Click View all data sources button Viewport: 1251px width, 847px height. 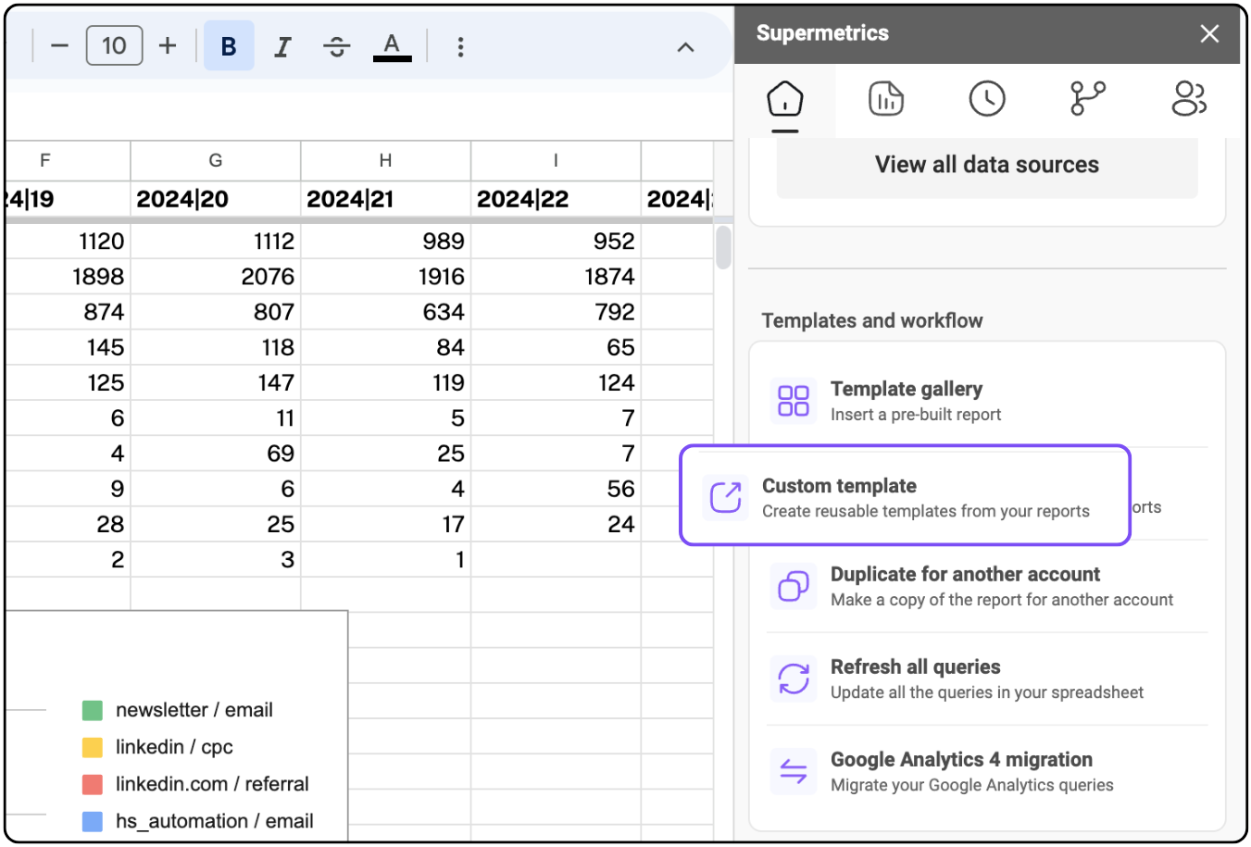(x=986, y=165)
